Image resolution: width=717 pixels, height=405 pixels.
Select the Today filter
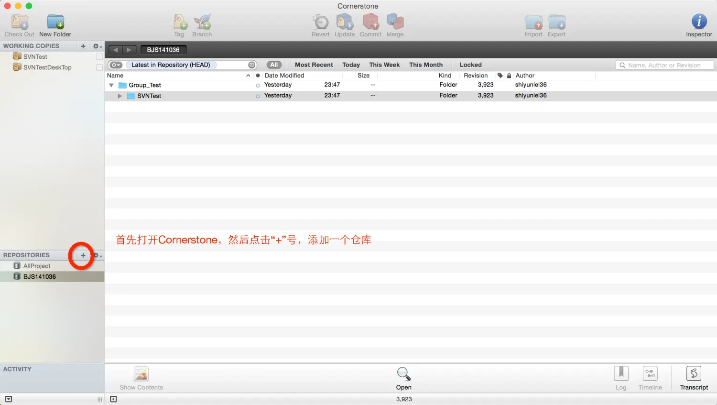pyautogui.click(x=351, y=65)
